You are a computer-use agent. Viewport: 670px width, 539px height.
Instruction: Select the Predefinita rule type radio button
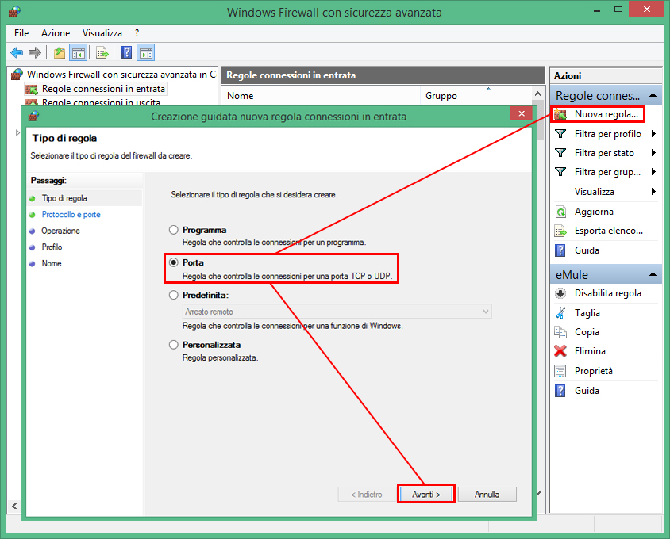(x=174, y=295)
